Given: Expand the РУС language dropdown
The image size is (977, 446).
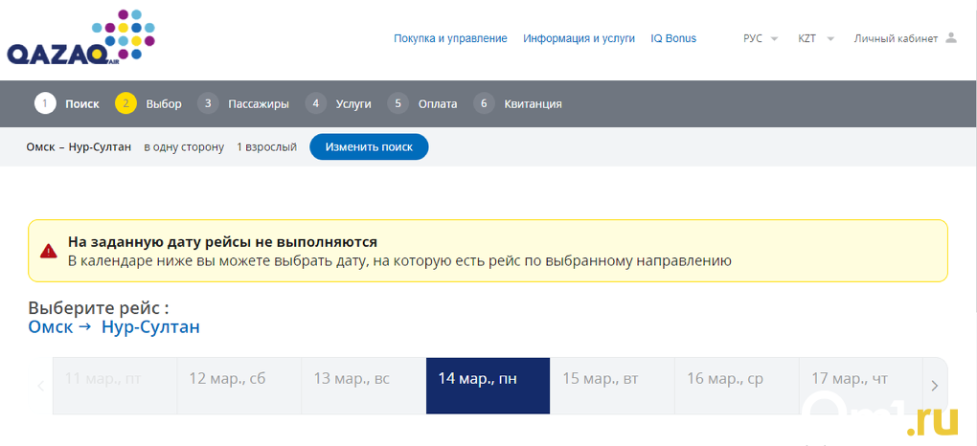Looking at the screenshot, I should pos(761,38).
